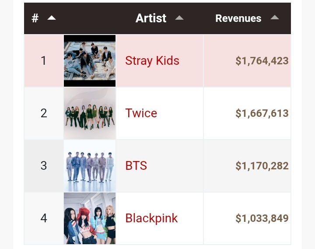The image size is (315, 249).
Task: Open the Blackpink artist link
Action: point(151,218)
